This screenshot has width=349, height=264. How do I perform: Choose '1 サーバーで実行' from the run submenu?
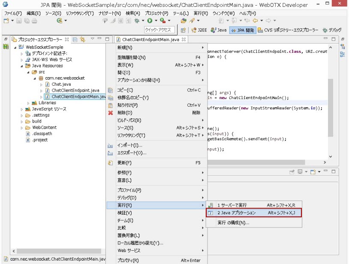(232, 205)
